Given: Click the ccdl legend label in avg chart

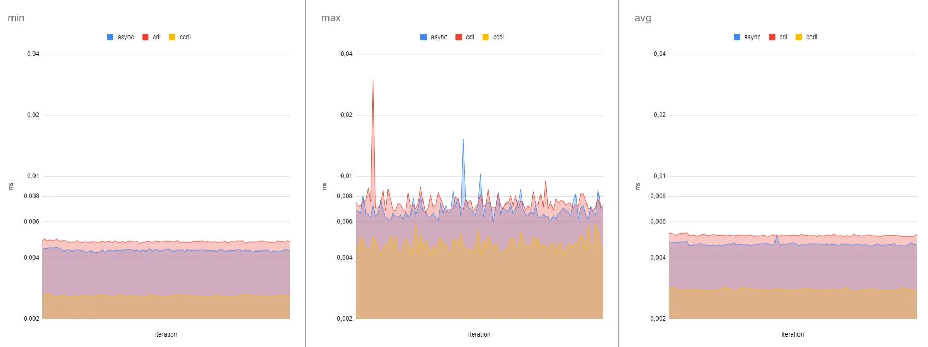Looking at the screenshot, I should (x=812, y=37).
